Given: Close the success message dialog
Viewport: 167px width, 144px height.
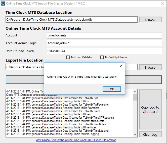Looking at the screenshot, I should [121, 66].
